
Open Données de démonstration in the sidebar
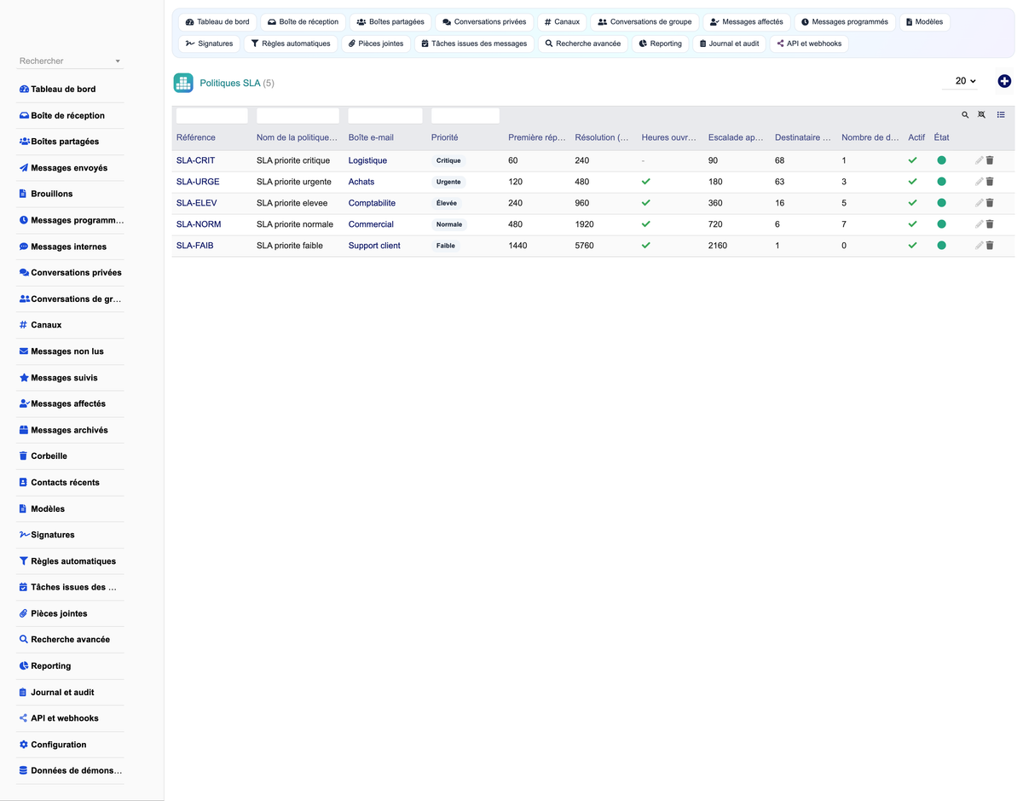[71, 770]
